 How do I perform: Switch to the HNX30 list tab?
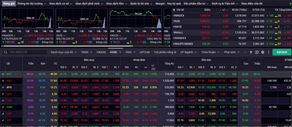tap(101, 52)
